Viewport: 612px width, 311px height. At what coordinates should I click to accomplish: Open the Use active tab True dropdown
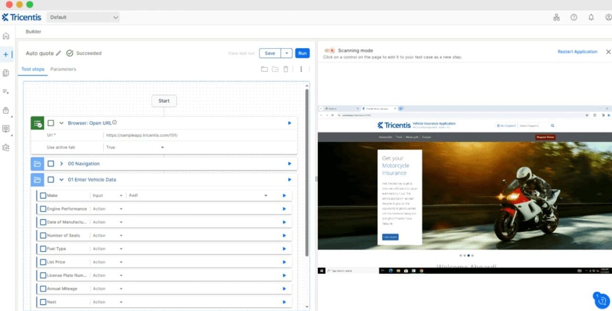point(135,147)
